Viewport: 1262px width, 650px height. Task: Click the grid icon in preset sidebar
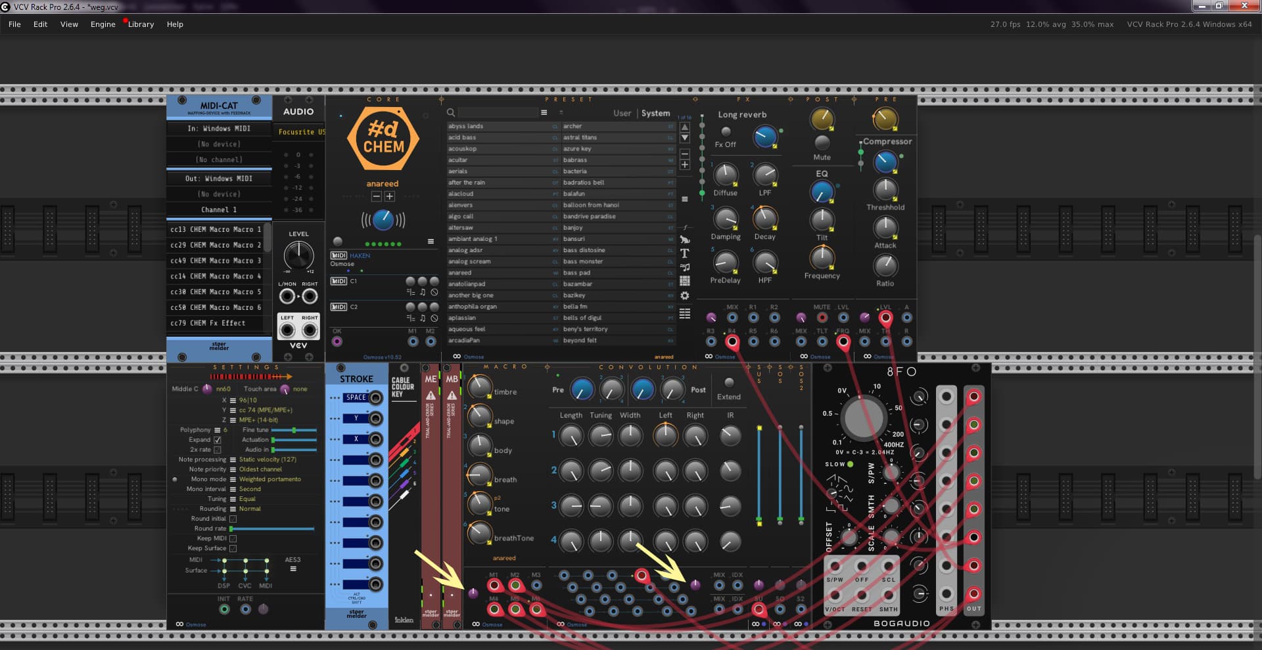684,281
